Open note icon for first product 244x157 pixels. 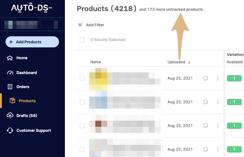coord(205,78)
